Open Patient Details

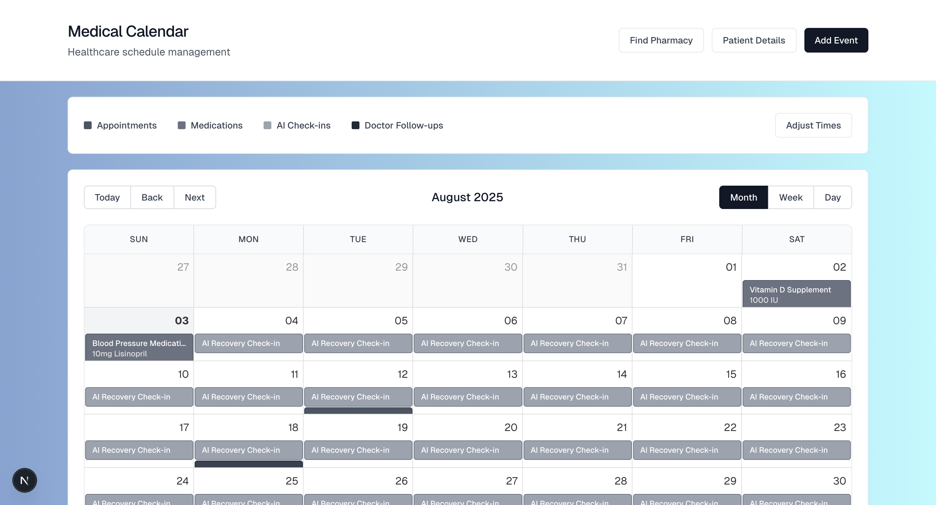(753, 40)
